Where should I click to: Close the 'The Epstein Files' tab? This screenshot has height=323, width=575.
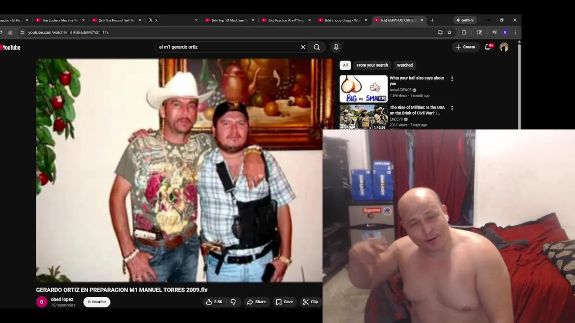(83, 20)
